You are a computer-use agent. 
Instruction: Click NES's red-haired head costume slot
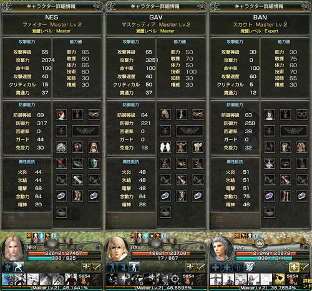61,115
